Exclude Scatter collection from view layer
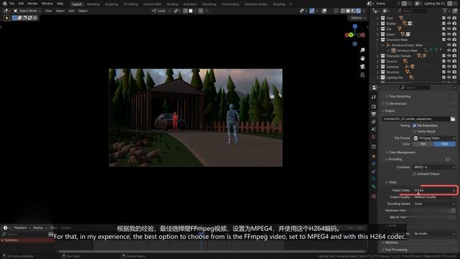The width and height of the screenshot is (460, 259). tap(443, 24)
